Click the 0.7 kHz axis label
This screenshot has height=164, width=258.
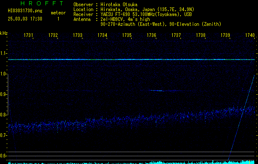pos(3,135)
